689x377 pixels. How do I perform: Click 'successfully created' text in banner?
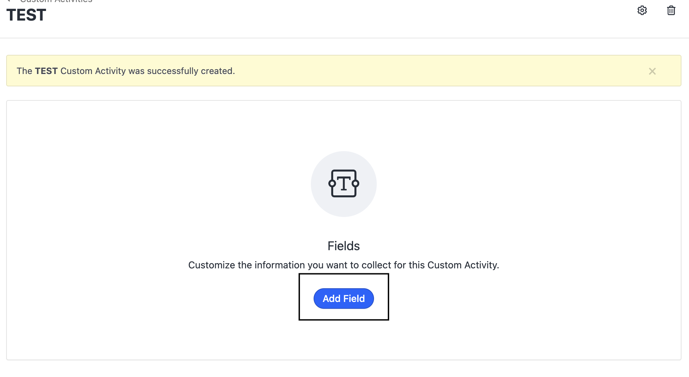tap(190, 71)
